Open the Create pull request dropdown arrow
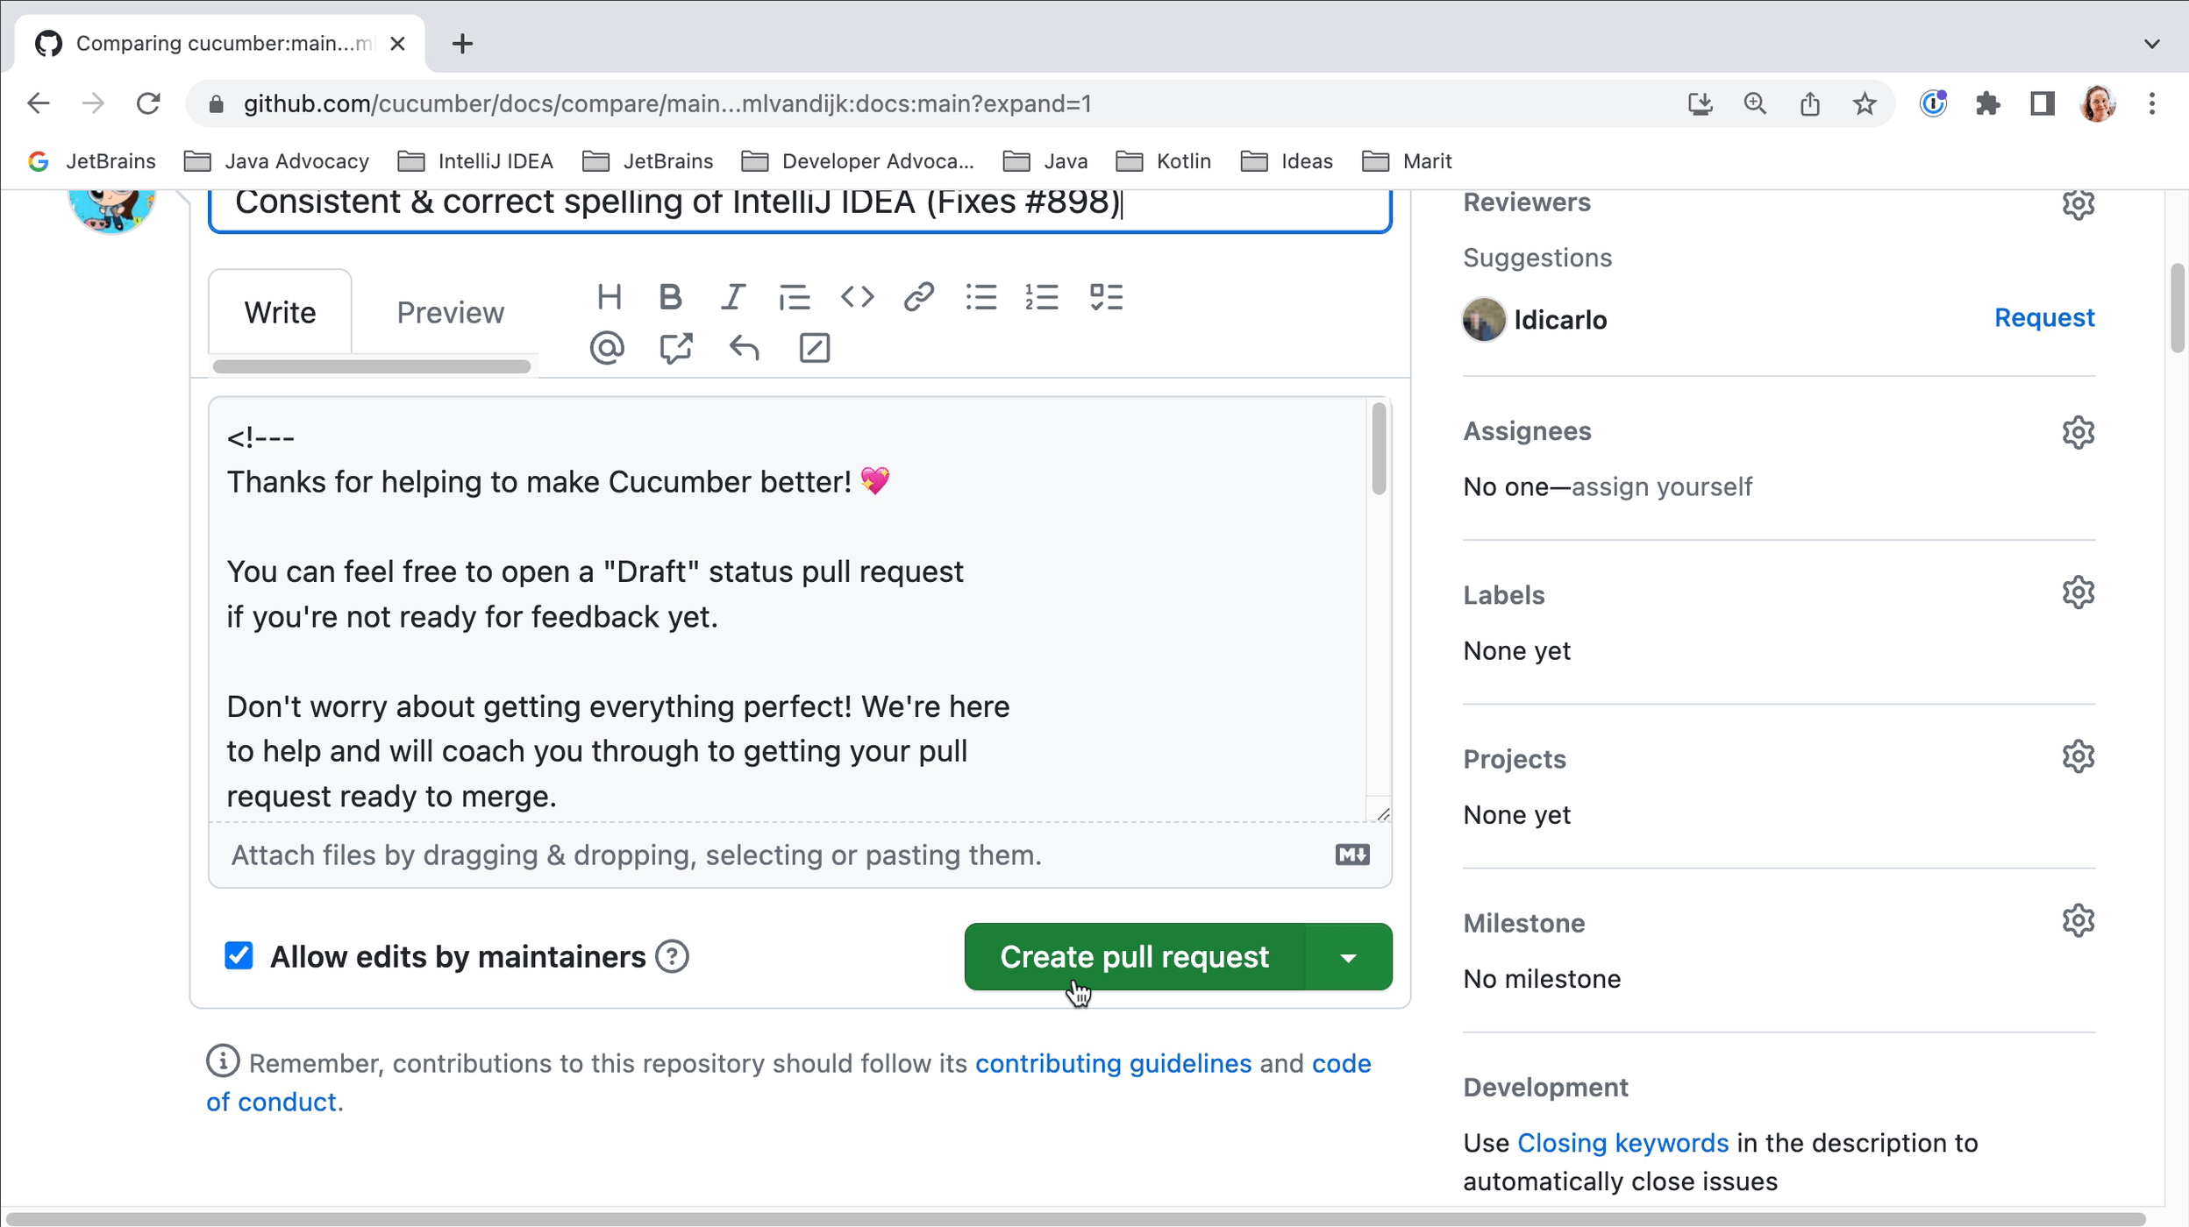The image size is (2189, 1227). pyautogui.click(x=1348, y=956)
